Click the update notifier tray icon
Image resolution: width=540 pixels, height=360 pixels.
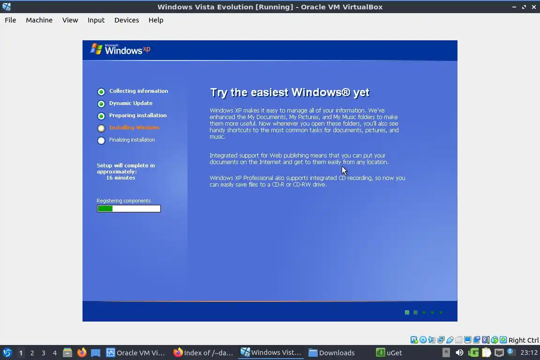coord(511,352)
